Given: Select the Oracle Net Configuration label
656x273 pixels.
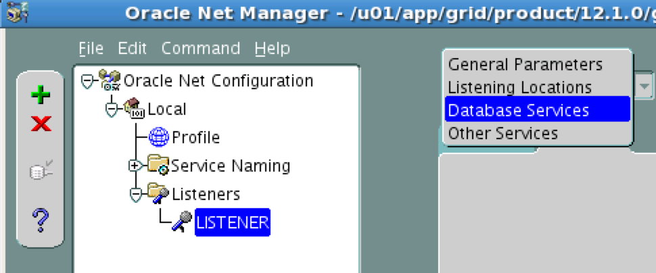Looking at the screenshot, I should tap(218, 80).
